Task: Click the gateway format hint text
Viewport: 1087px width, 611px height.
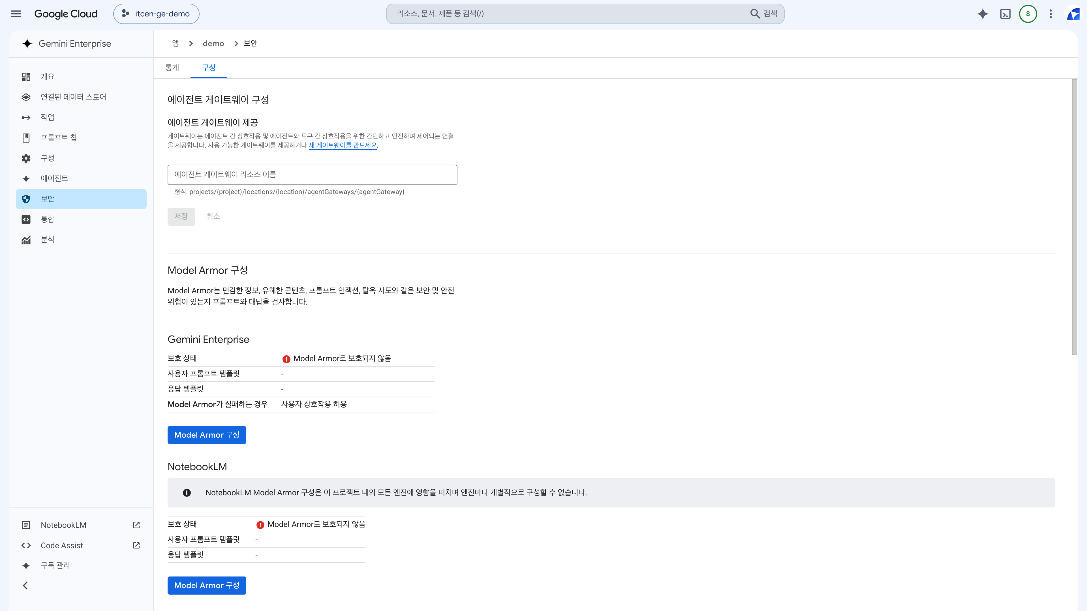Action: 290,192
